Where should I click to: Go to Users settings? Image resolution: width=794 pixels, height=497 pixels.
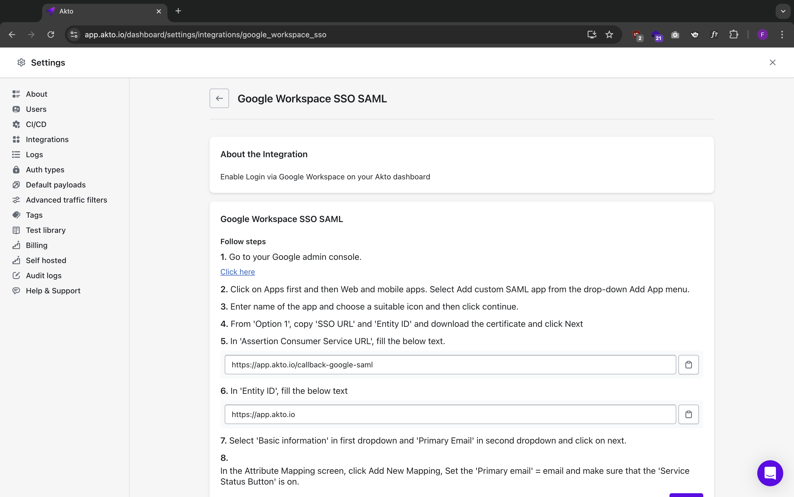36,109
